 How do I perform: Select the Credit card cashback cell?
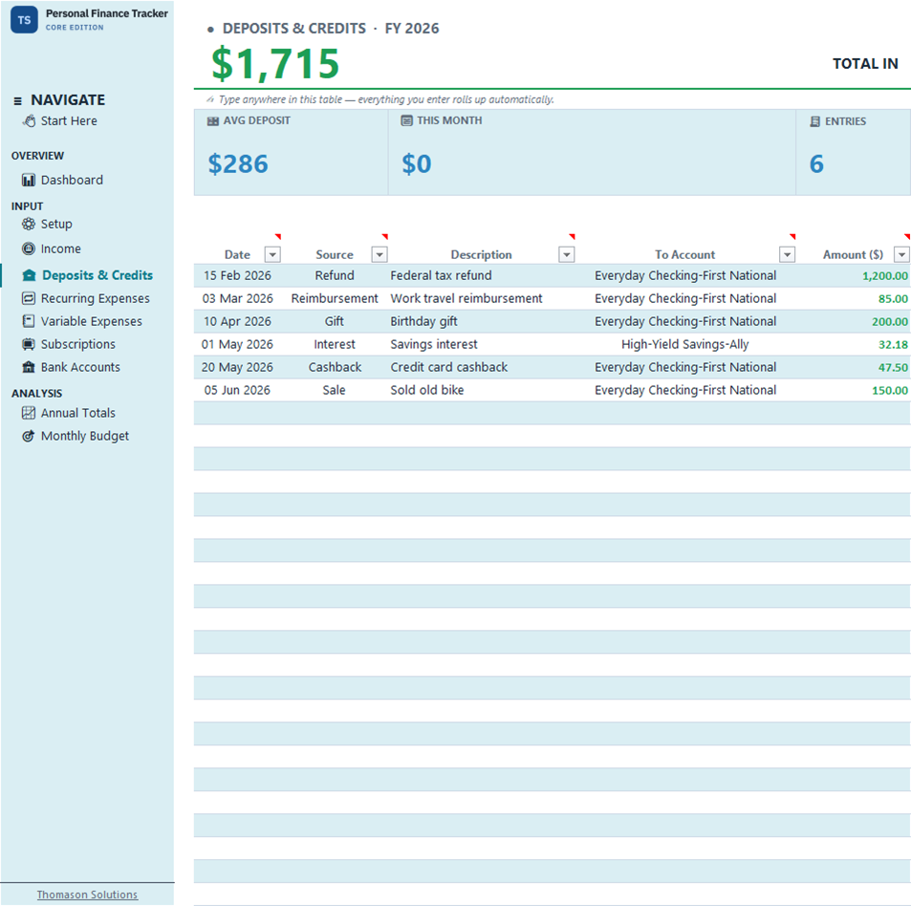[x=482, y=367]
